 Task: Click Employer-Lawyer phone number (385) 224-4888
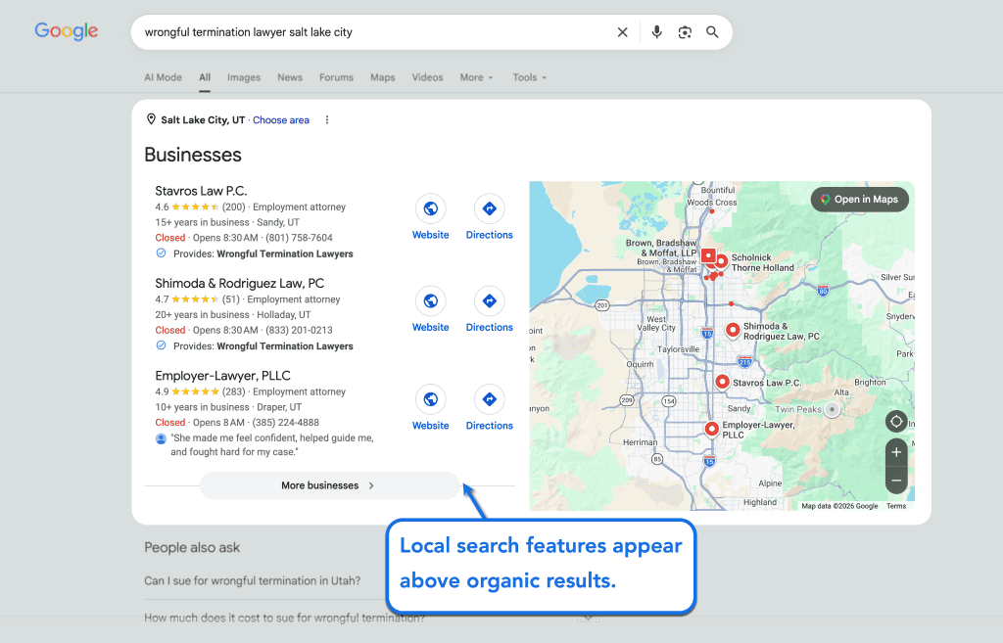click(286, 423)
